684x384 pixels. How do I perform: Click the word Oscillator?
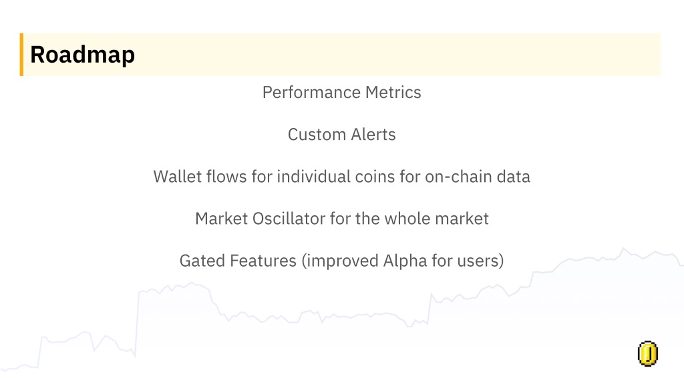(289, 219)
